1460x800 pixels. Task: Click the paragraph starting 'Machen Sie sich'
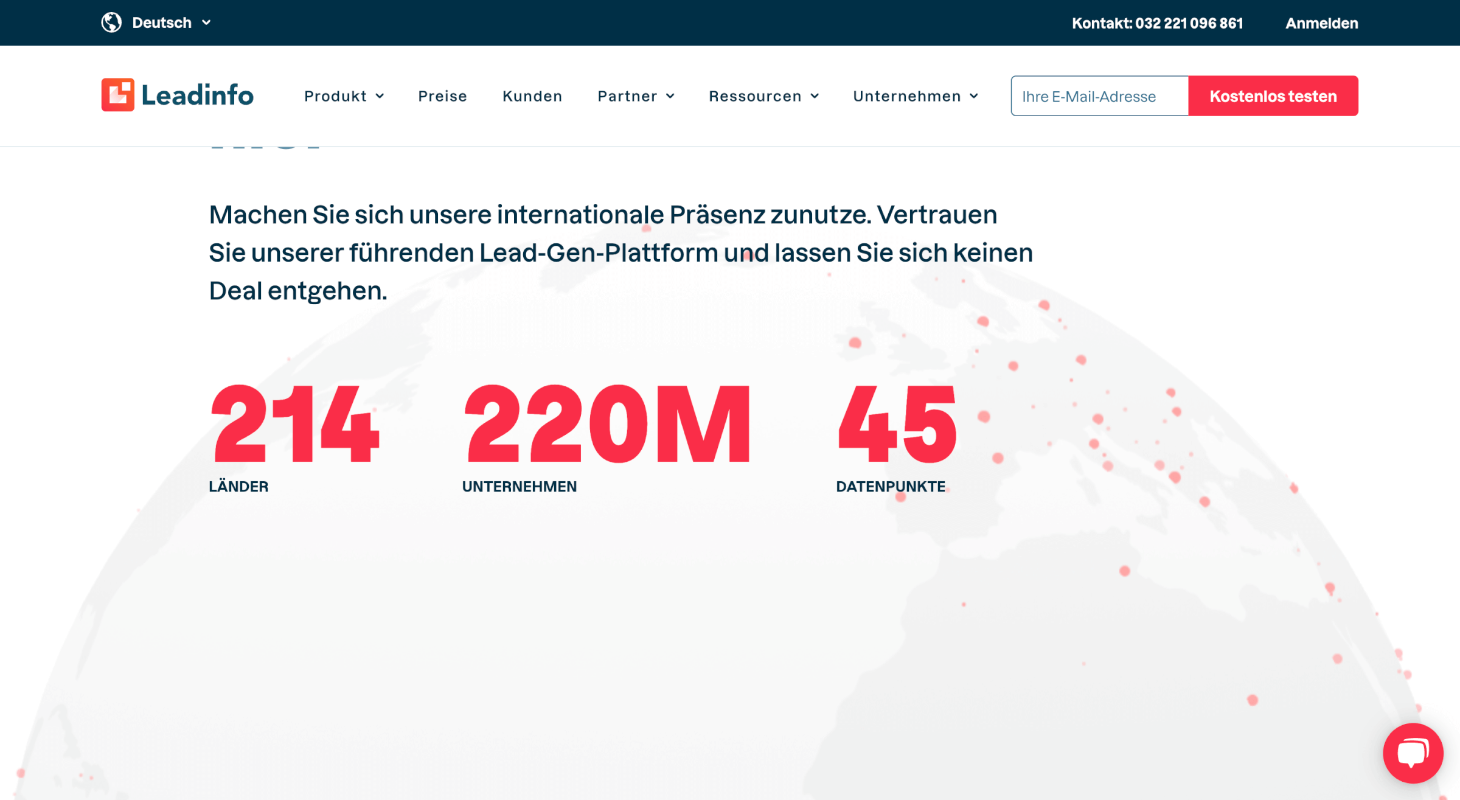620,252
